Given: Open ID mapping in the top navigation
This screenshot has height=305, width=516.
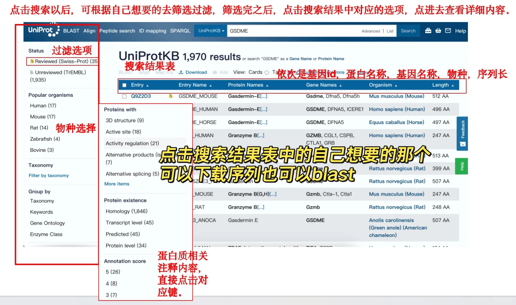Looking at the screenshot, I should point(153,31).
